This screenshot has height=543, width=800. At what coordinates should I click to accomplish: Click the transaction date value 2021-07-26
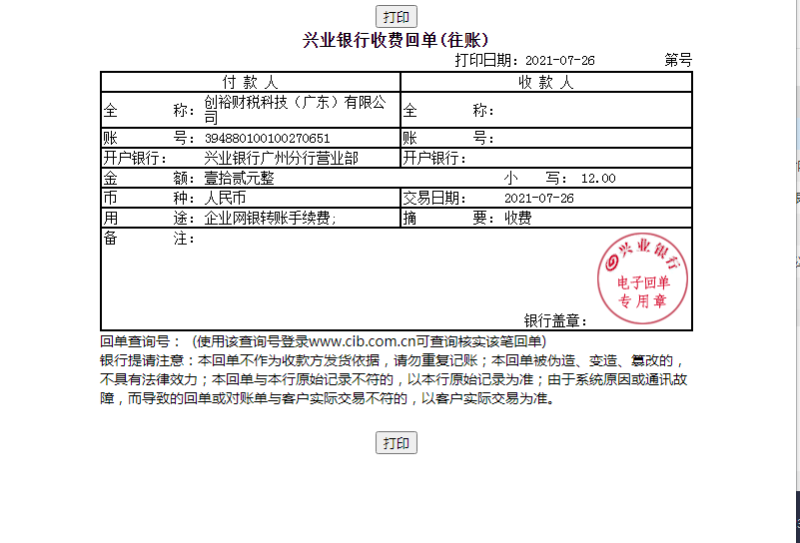[539, 198]
